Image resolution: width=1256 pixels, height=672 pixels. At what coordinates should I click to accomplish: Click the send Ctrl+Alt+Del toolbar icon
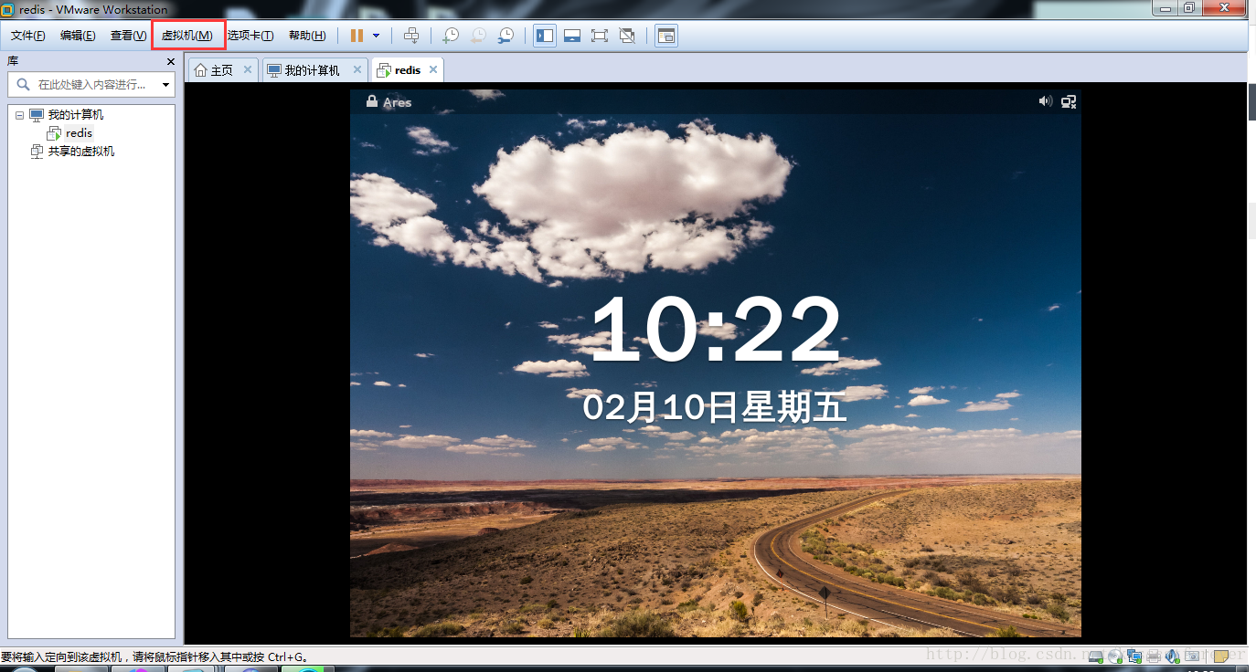pyautogui.click(x=411, y=36)
